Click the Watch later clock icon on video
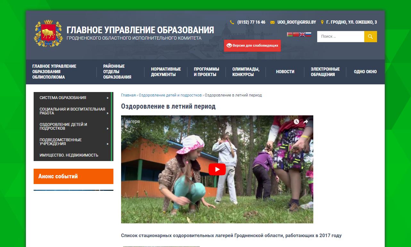Screen dimensions: 411x247 pos(296,122)
